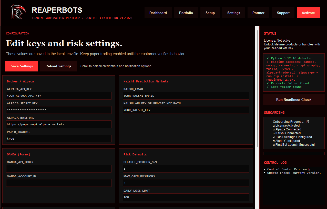Open the Partner tab

coord(258,13)
